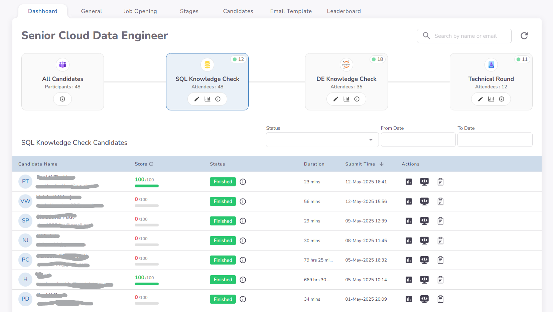This screenshot has height=312, width=553.
Task: Open the code playback monitor icon for the second candidate
Action: coord(424,201)
